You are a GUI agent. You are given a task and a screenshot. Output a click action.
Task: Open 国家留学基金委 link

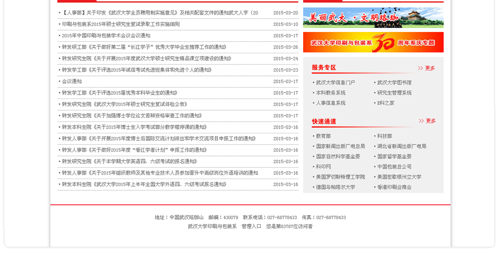point(394,156)
